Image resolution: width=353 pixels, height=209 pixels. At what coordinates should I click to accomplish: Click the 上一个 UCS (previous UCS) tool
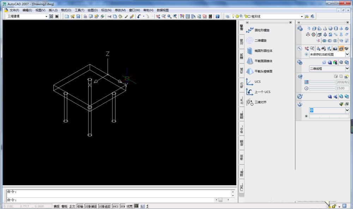click(259, 92)
